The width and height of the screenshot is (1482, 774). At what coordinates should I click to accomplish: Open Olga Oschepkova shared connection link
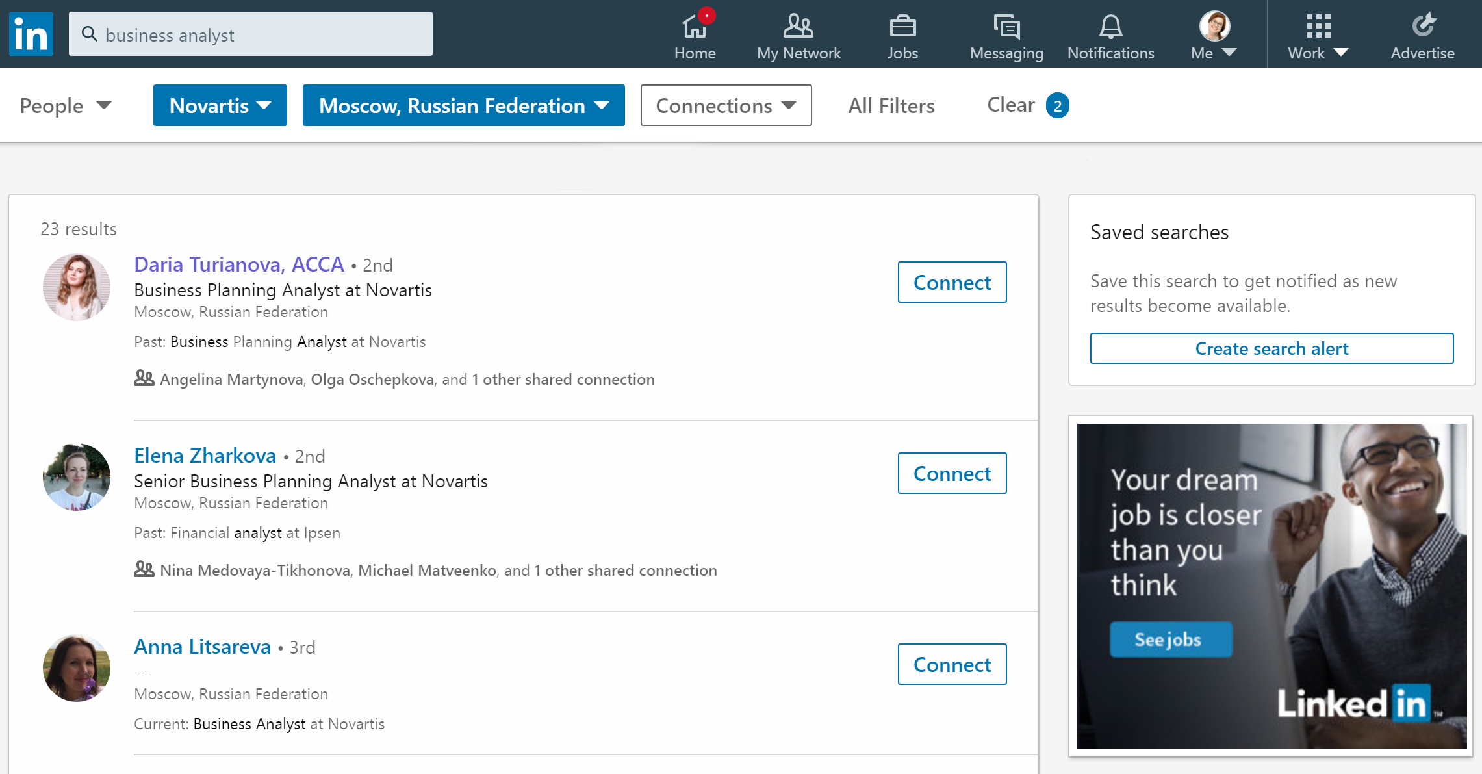coord(372,380)
